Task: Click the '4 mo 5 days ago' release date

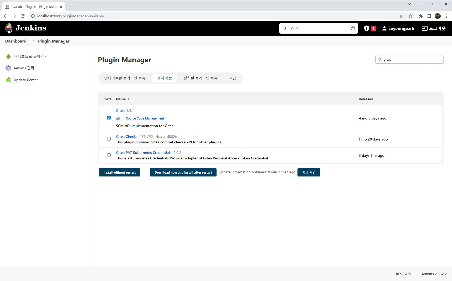Action: pos(373,118)
